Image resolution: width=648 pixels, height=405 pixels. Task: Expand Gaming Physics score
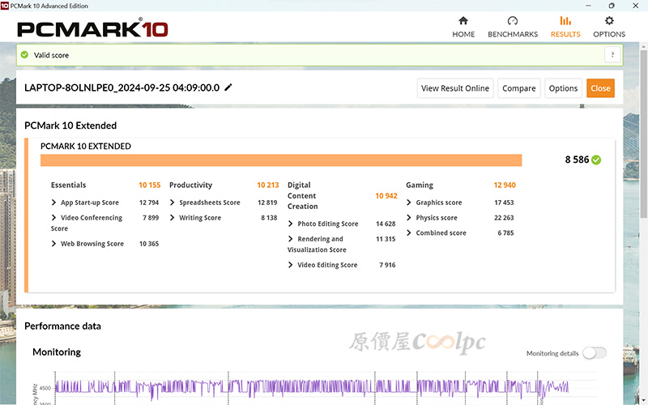pos(409,217)
